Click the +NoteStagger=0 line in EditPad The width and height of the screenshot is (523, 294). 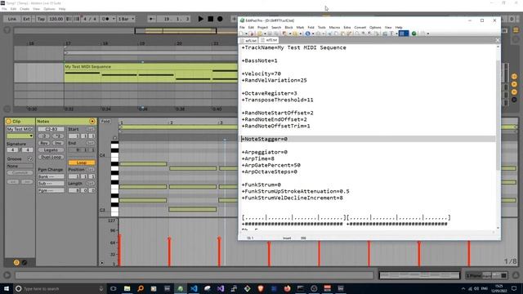[x=368, y=139]
